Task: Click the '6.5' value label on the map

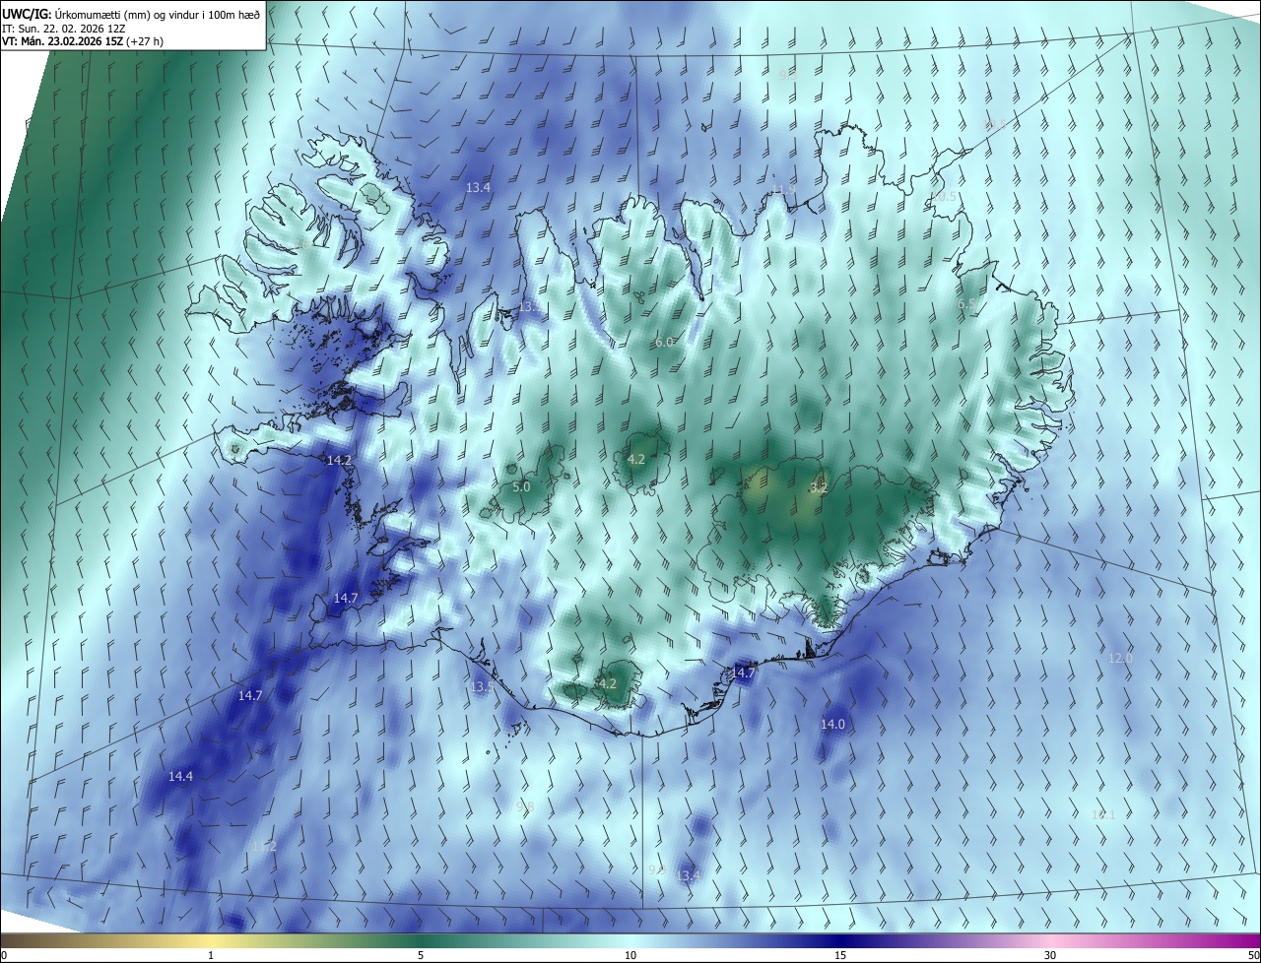Action: [967, 304]
